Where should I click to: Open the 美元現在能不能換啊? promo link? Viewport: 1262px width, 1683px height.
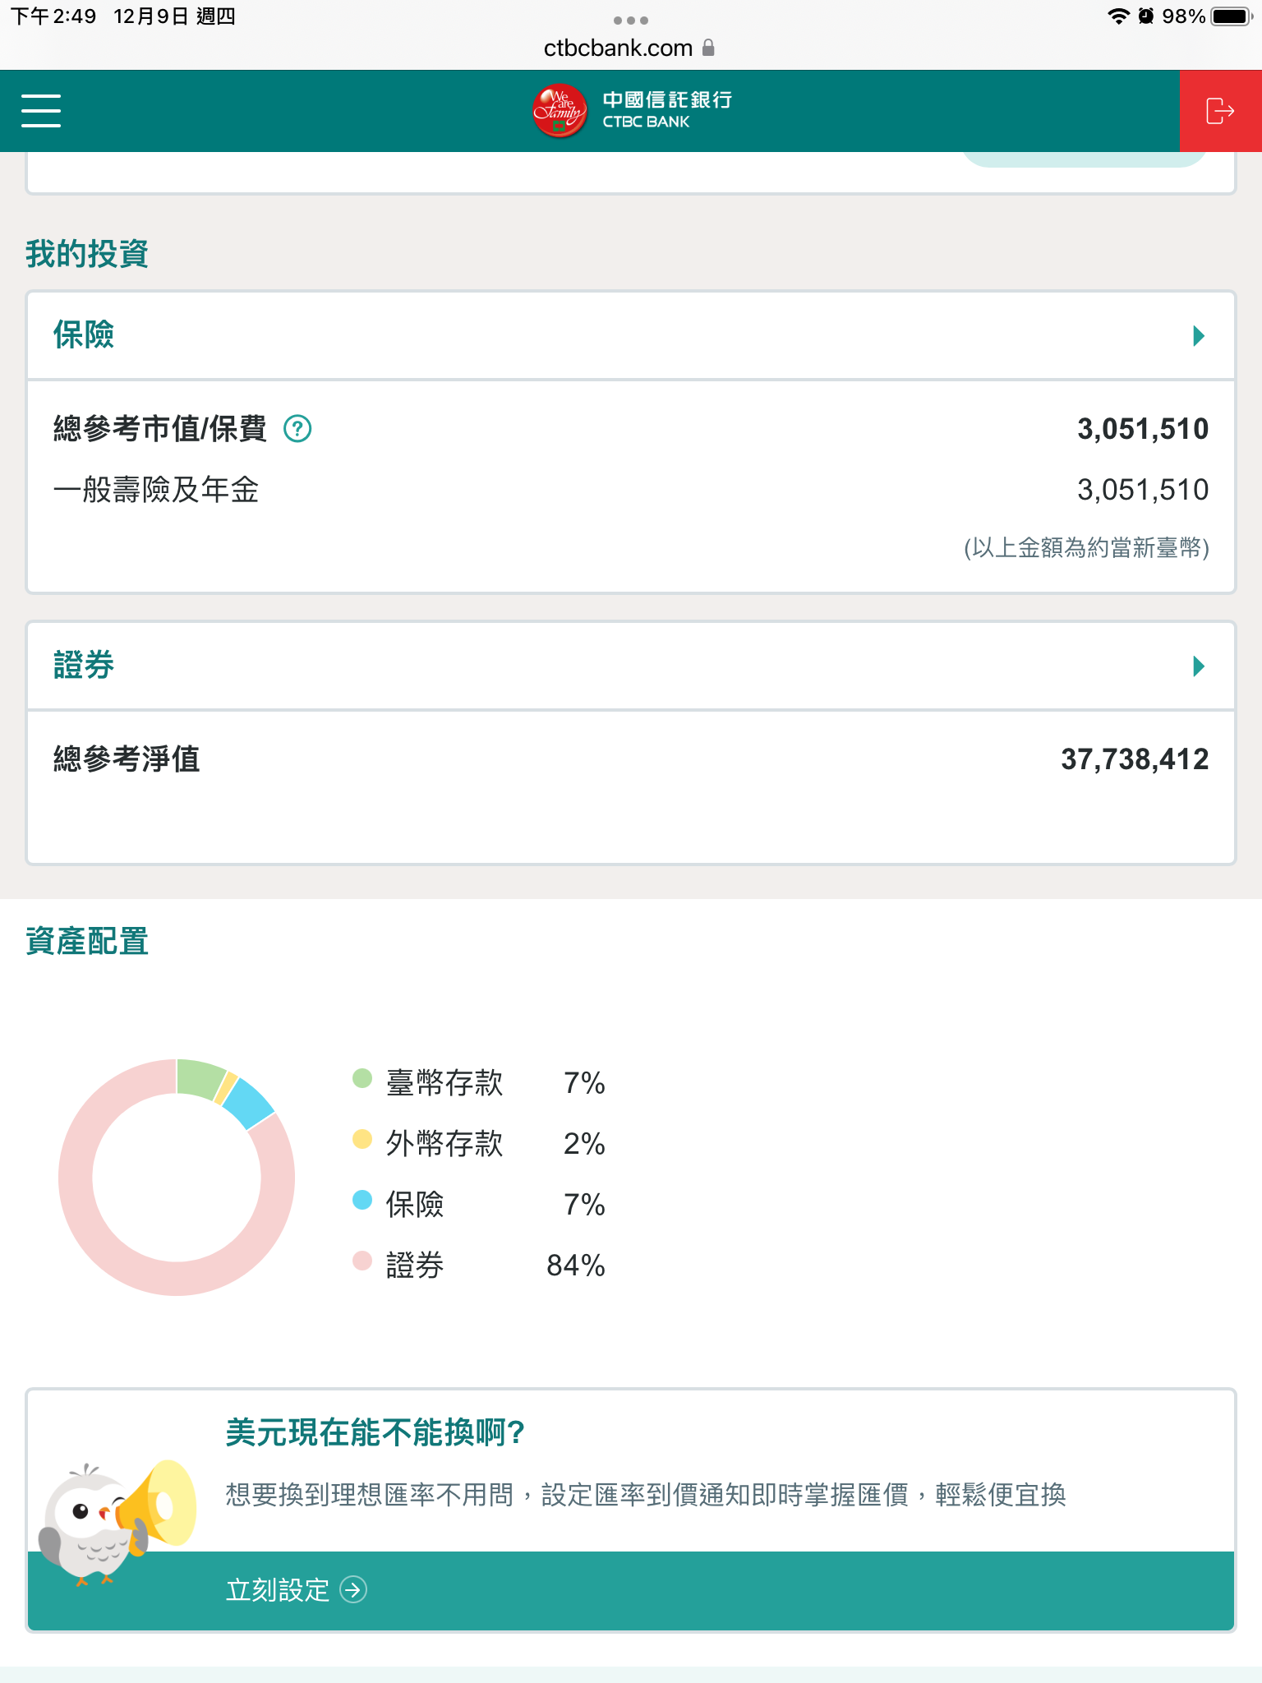pyautogui.click(x=375, y=1432)
